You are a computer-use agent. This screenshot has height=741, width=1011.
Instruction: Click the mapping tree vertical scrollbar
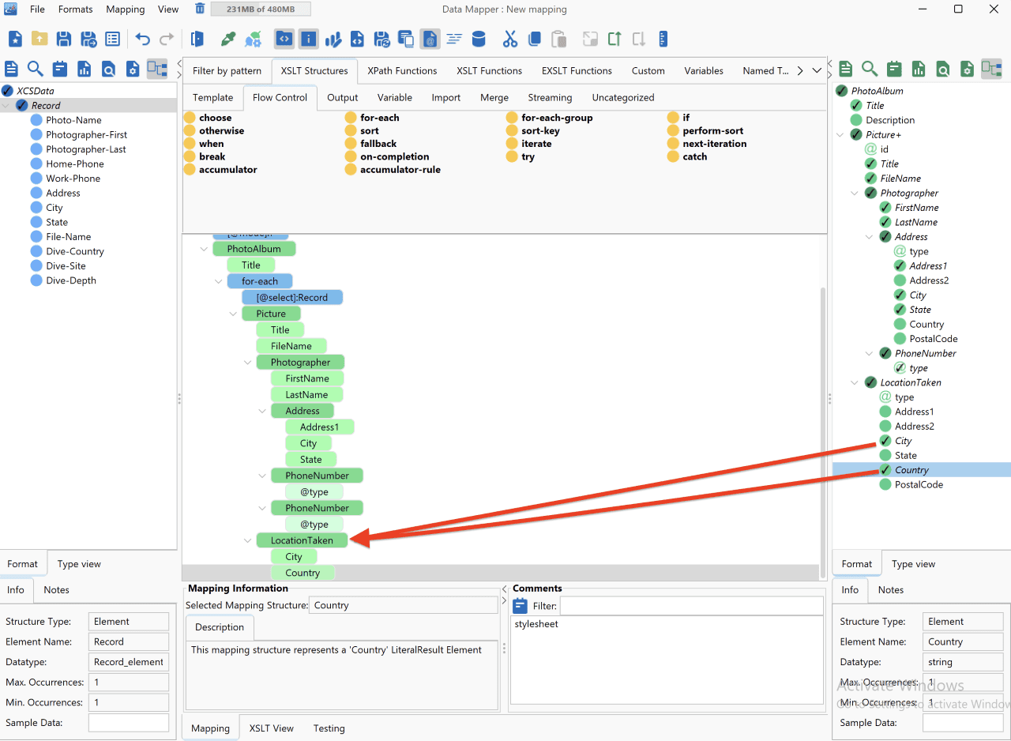click(823, 431)
